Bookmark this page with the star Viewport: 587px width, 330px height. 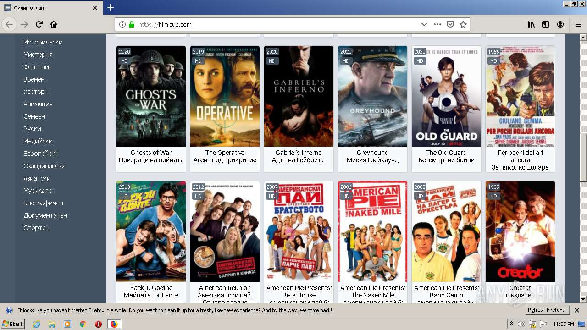click(463, 24)
